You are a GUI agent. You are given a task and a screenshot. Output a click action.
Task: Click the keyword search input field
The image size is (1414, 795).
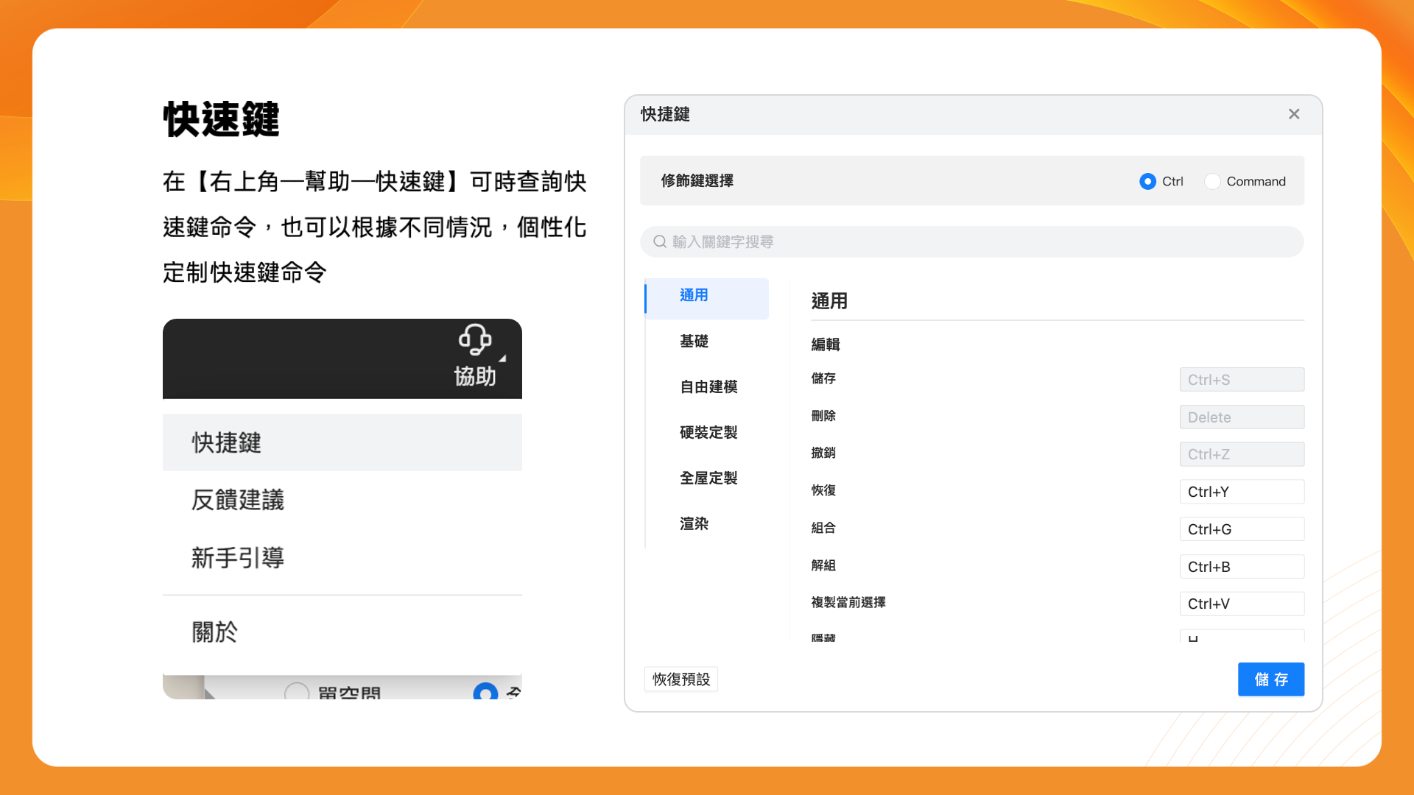click(x=972, y=241)
